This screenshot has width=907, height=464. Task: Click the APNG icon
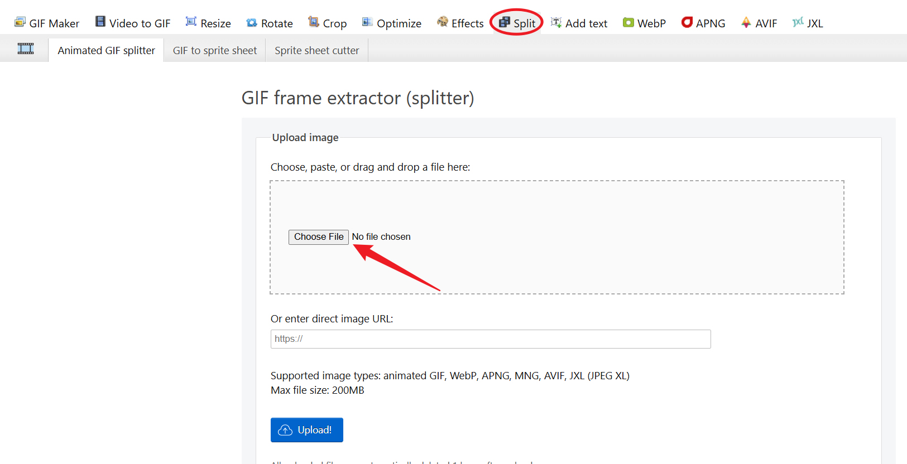(x=687, y=22)
